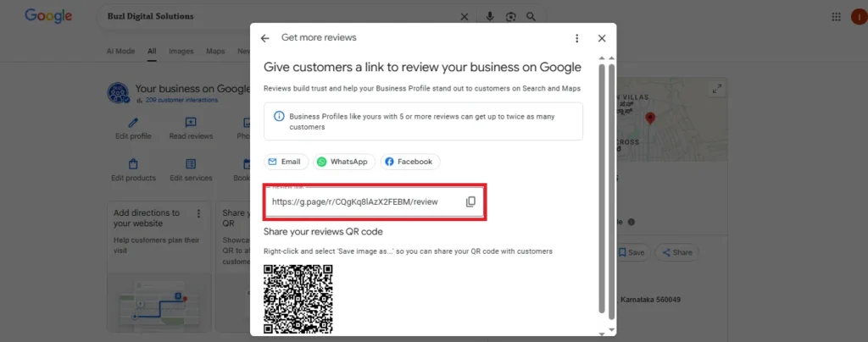The image size is (868, 342).
Task: Switch to the AI Mode tab
Action: [120, 51]
